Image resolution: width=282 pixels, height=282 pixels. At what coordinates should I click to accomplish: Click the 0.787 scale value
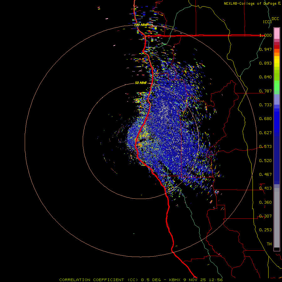coord(265,91)
